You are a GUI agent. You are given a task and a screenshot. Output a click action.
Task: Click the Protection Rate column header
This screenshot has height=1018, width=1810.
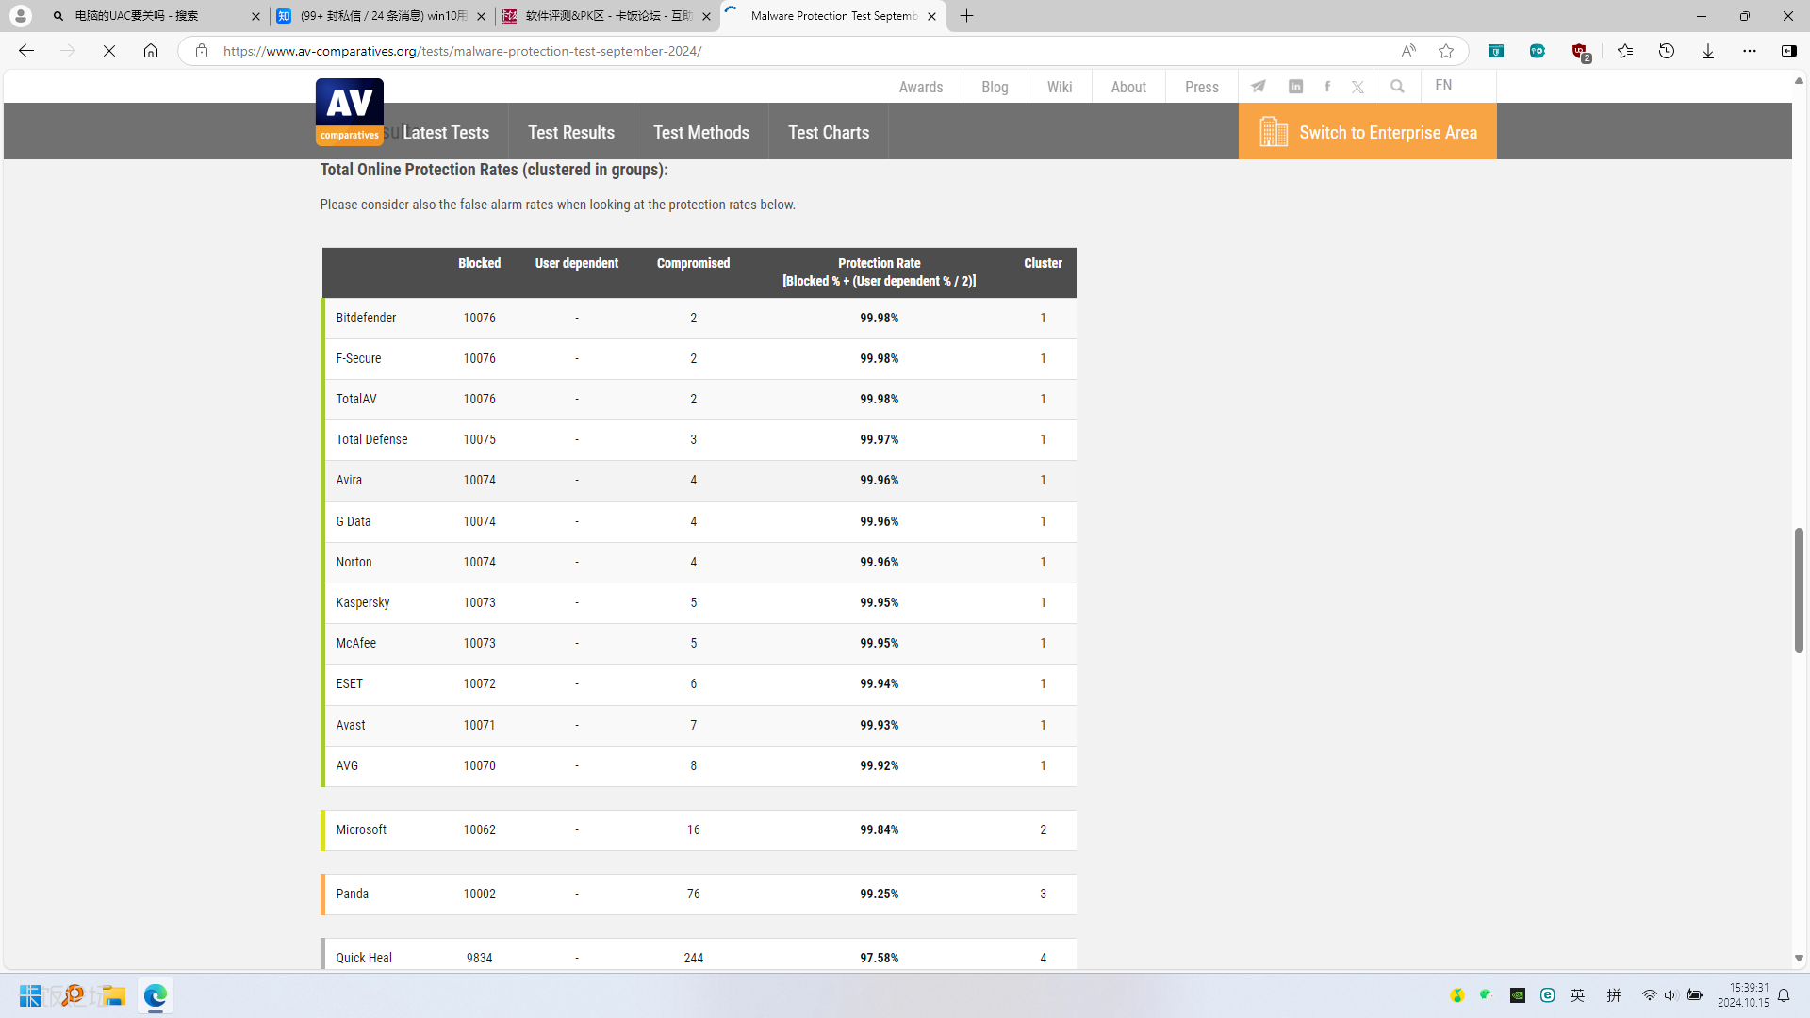point(879,271)
